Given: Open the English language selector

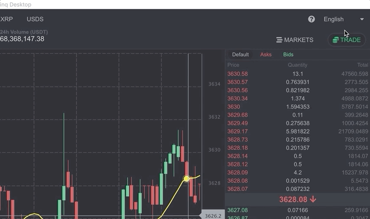Looking at the screenshot, I should point(344,19).
